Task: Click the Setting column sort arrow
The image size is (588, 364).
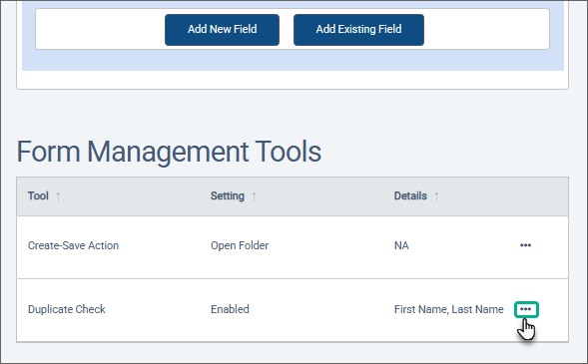Action: [x=254, y=196]
